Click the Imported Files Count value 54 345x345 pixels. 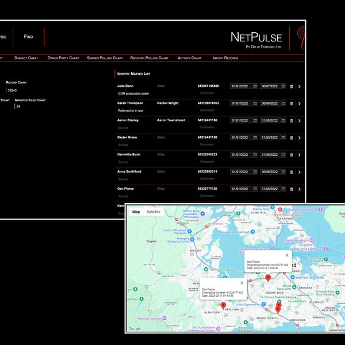[18, 106]
